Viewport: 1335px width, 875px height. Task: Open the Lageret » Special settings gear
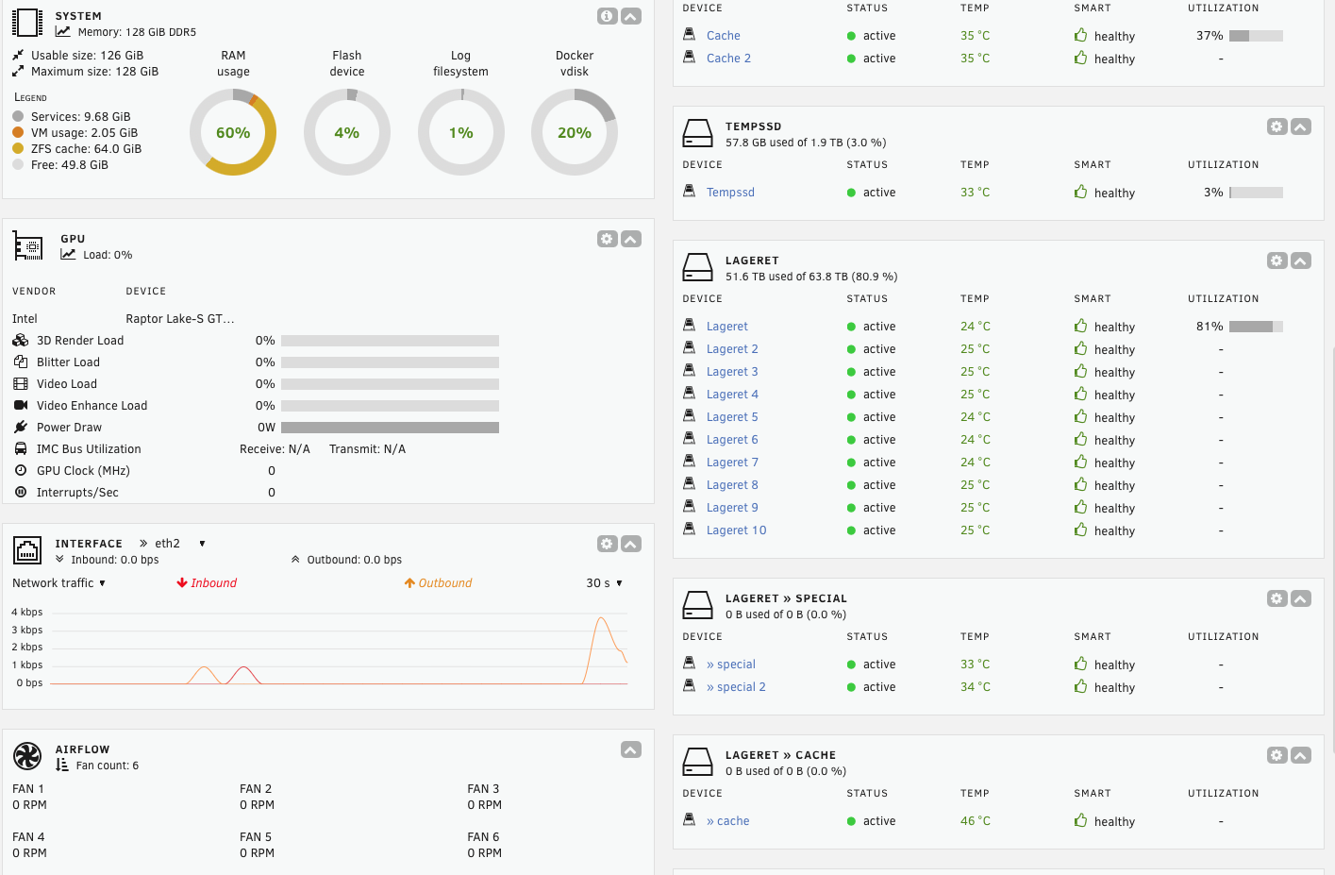(x=1277, y=598)
